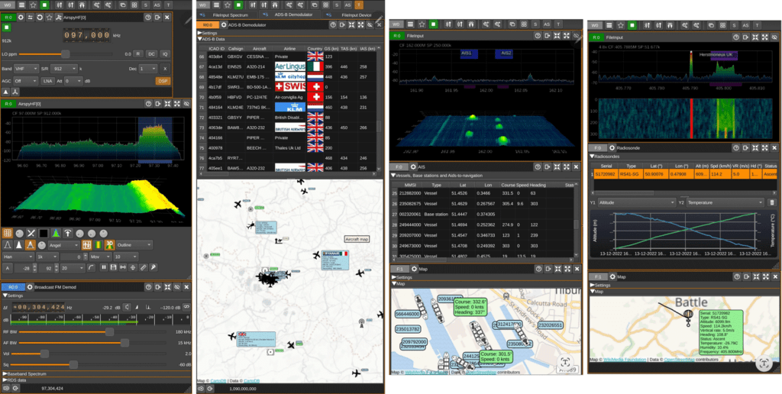
Task: Pause the spectrum display
Action: pyautogui.click(x=104, y=268)
